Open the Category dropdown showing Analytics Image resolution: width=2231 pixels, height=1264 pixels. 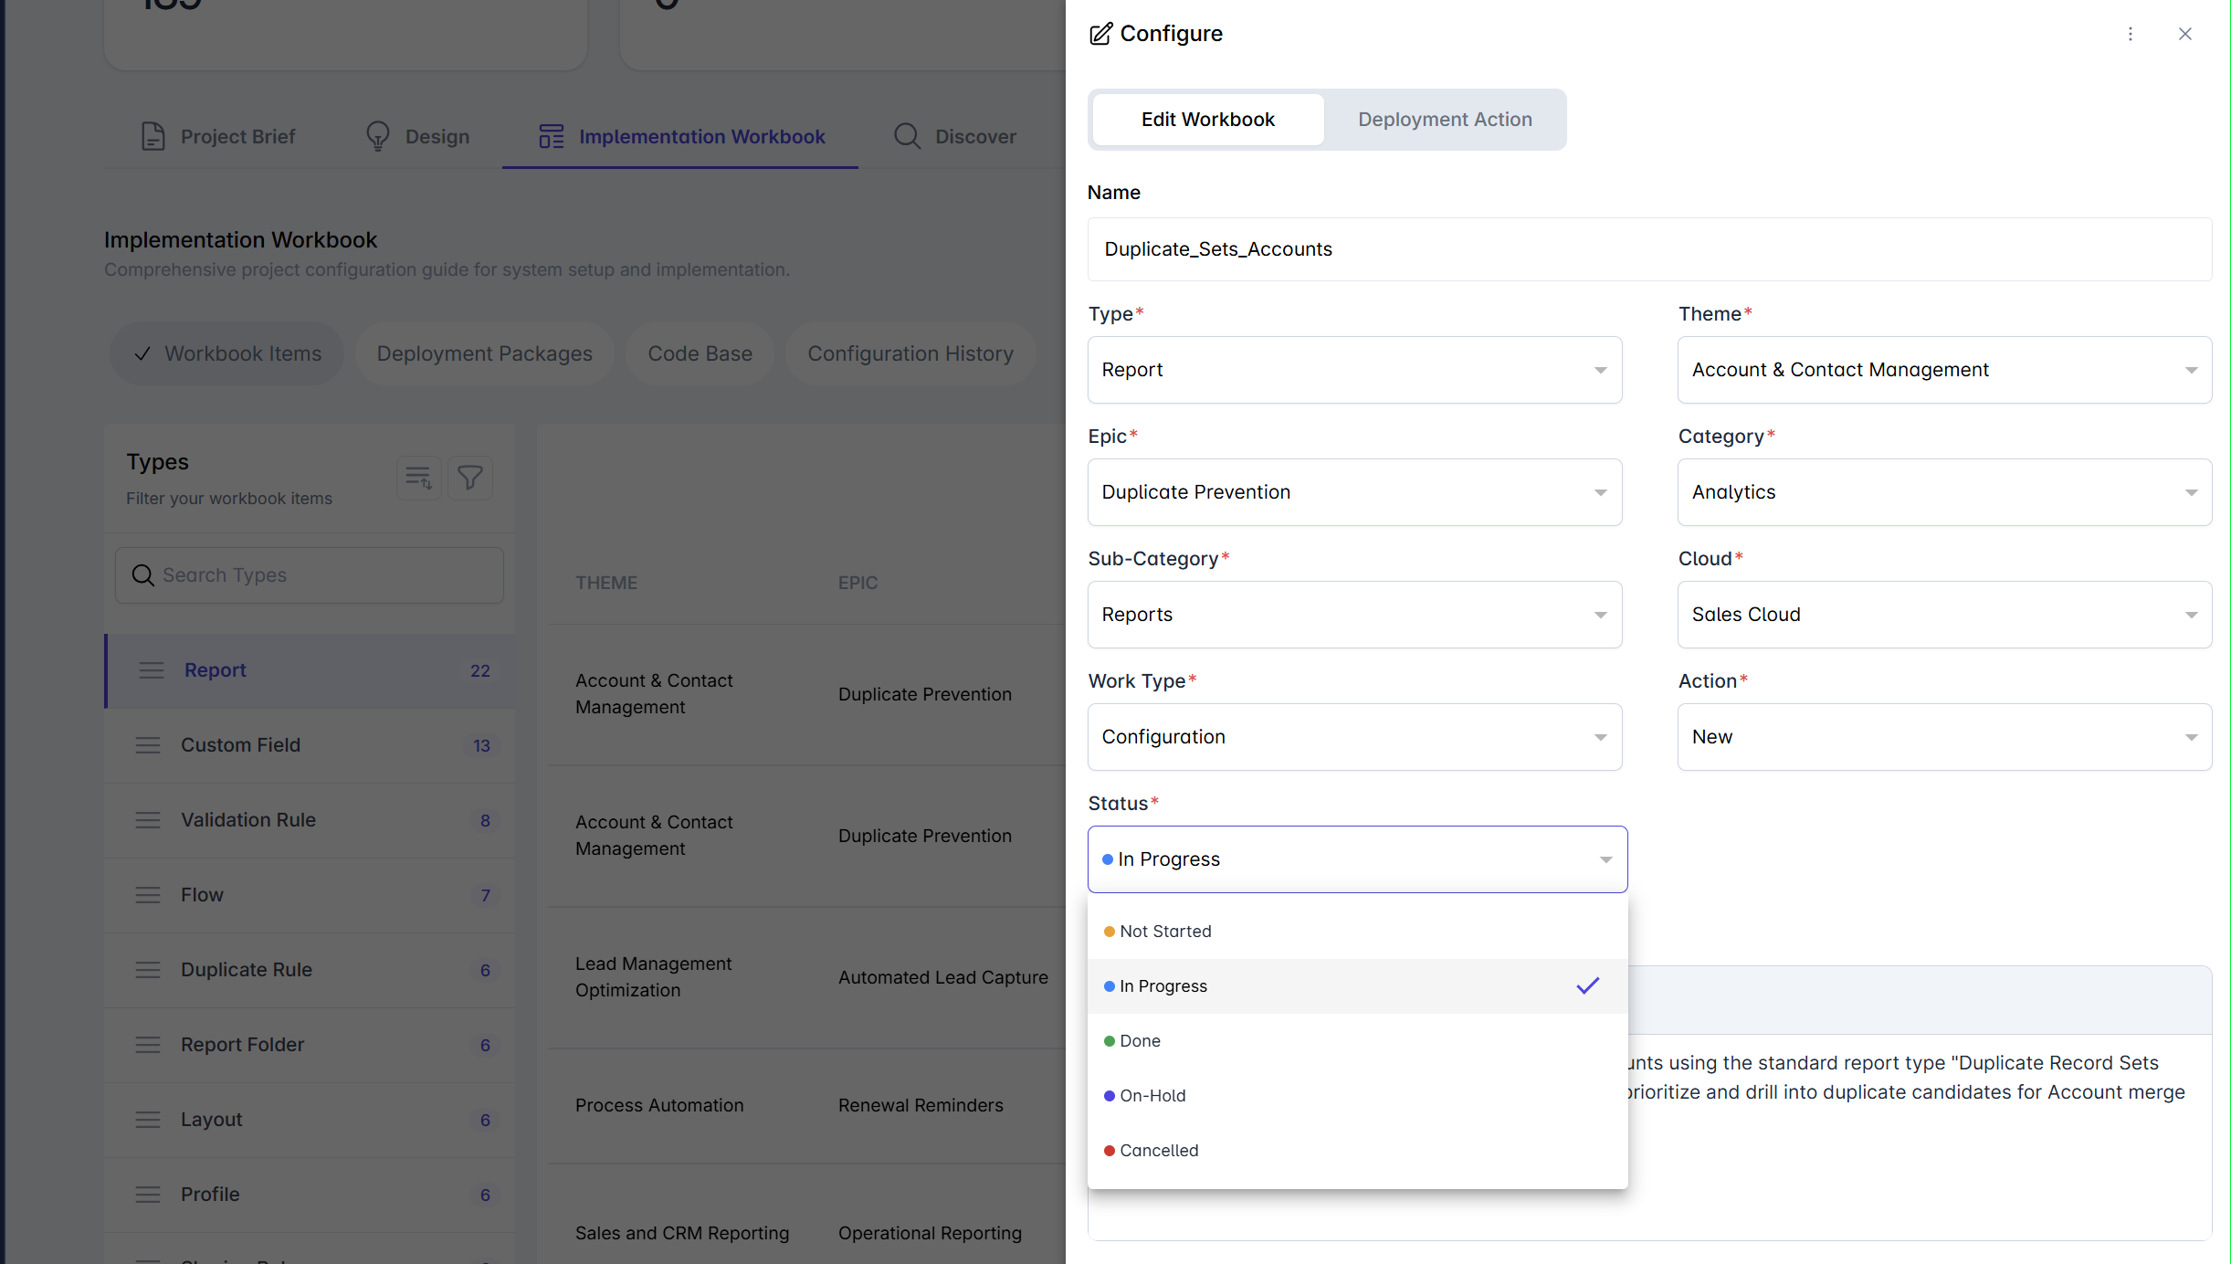[1944, 492]
